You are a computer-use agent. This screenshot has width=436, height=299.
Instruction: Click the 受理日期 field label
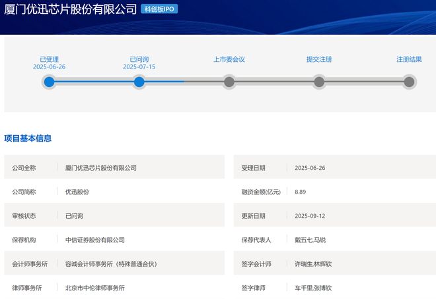pyautogui.click(x=253, y=168)
